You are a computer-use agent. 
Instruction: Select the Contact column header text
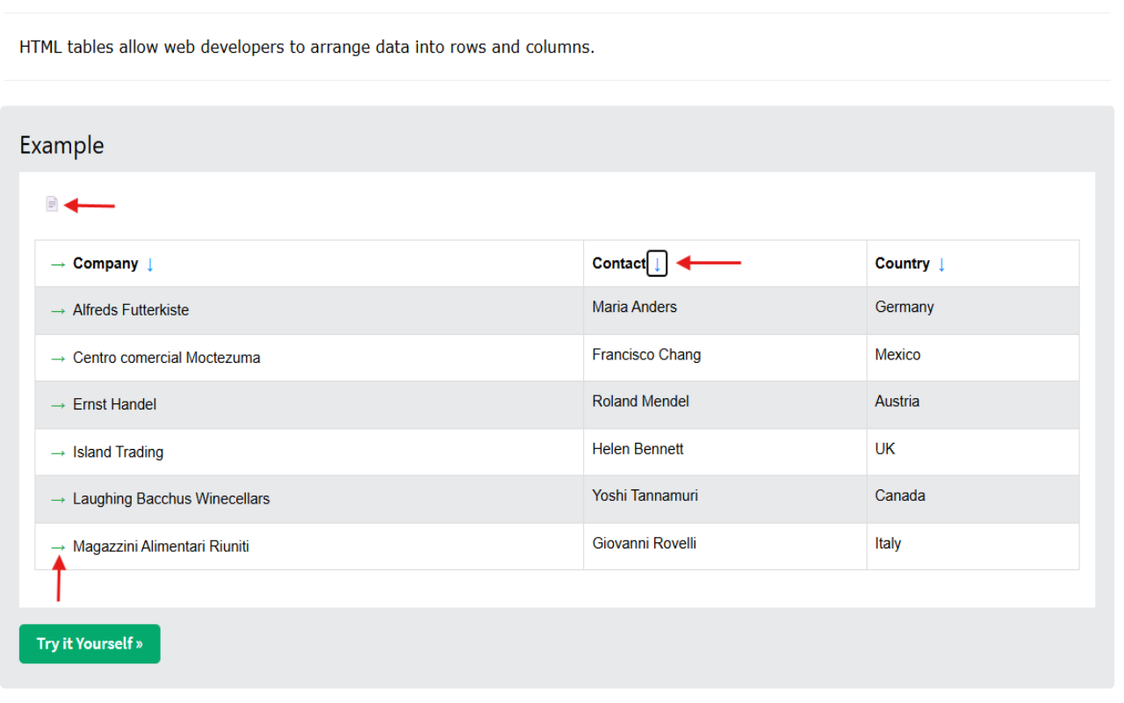tap(619, 264)
